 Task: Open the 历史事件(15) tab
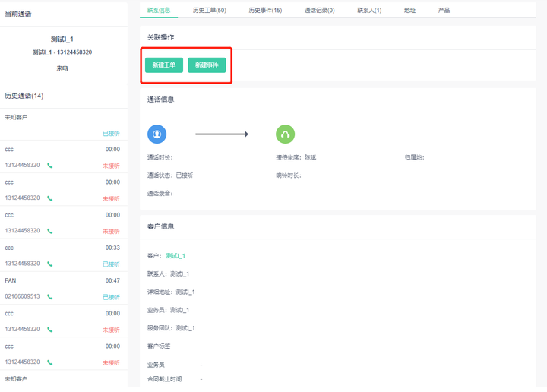[265, 10]
